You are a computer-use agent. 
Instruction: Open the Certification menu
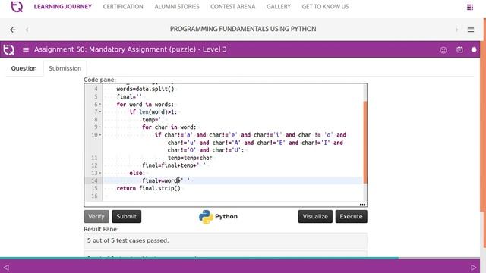[x=123, y=7]
